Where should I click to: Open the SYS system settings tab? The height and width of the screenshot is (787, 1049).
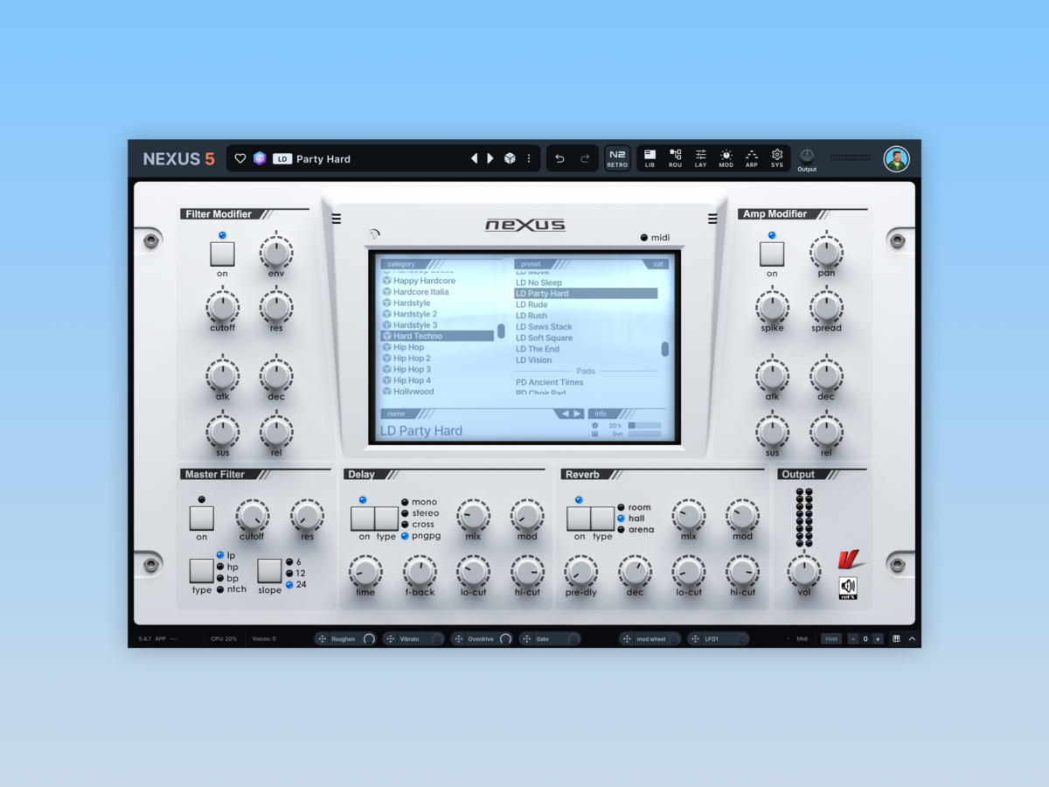(777, 158)
